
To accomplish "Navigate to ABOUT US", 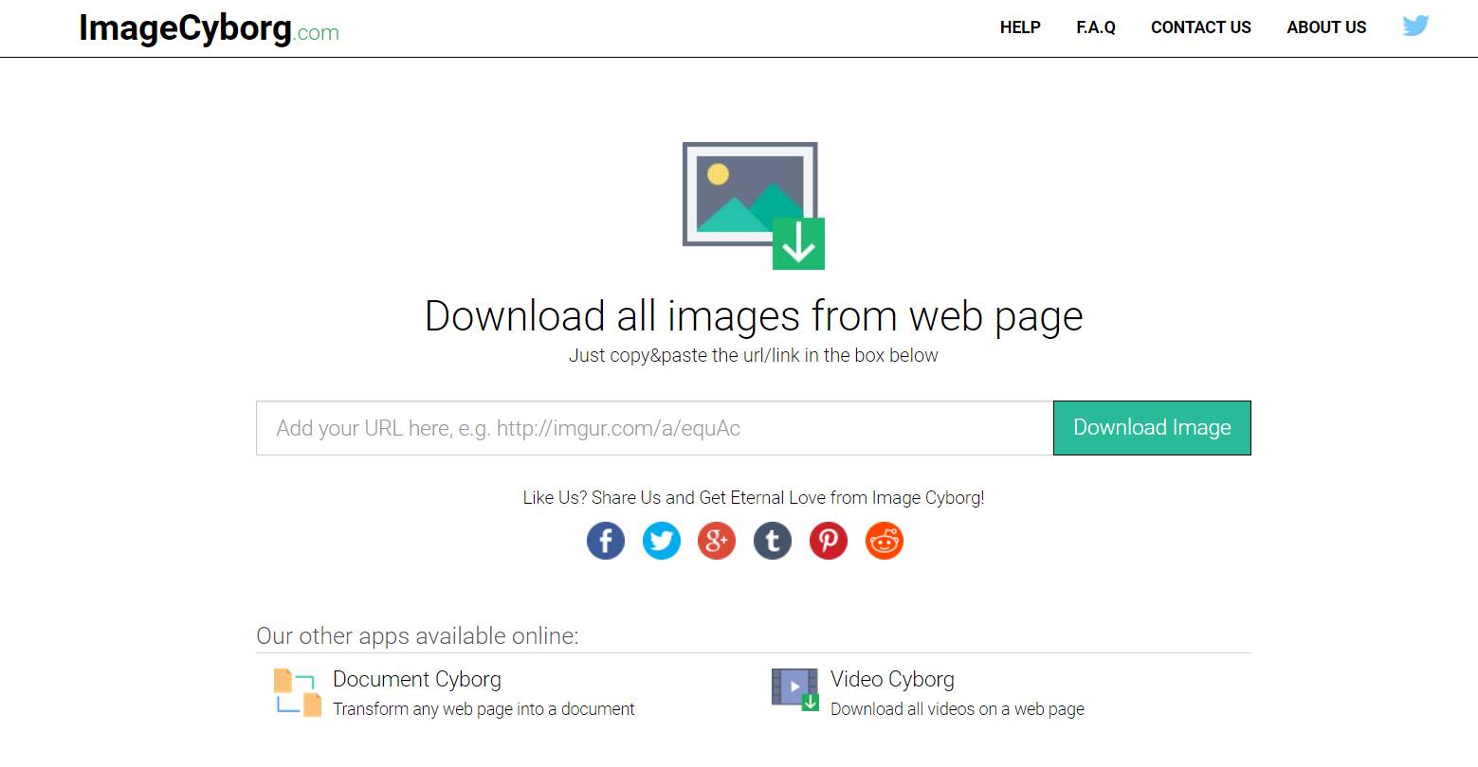I will [1326, 27].
